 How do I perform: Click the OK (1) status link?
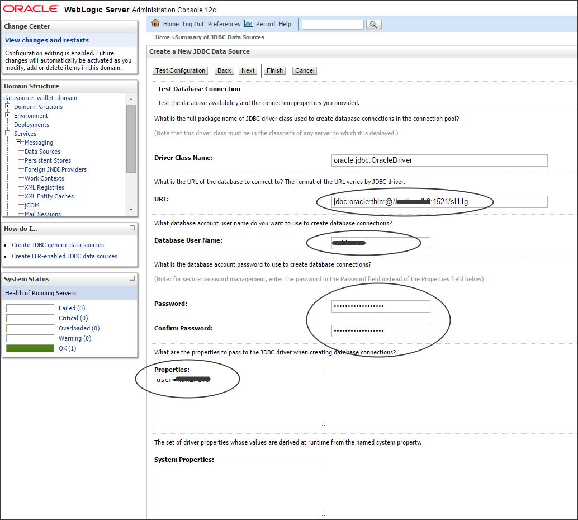pos(68,348)
